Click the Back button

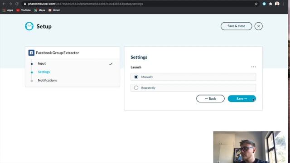pyautogui.click(x=210, y=99)
